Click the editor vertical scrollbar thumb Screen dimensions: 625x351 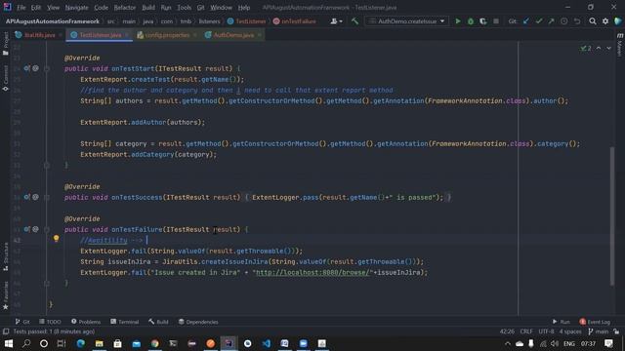[x=612, y=215]
